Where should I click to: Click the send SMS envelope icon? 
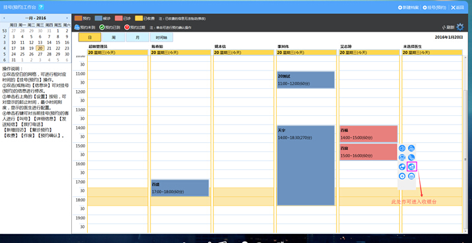[x=402, y=157]
